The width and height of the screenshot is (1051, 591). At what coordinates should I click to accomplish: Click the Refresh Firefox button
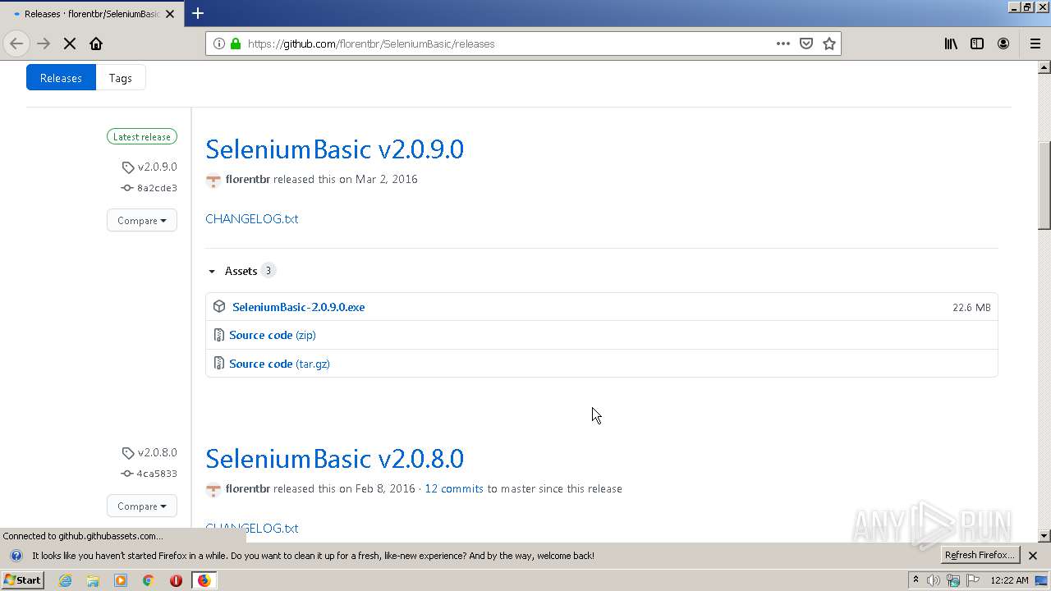click(980, 555)
